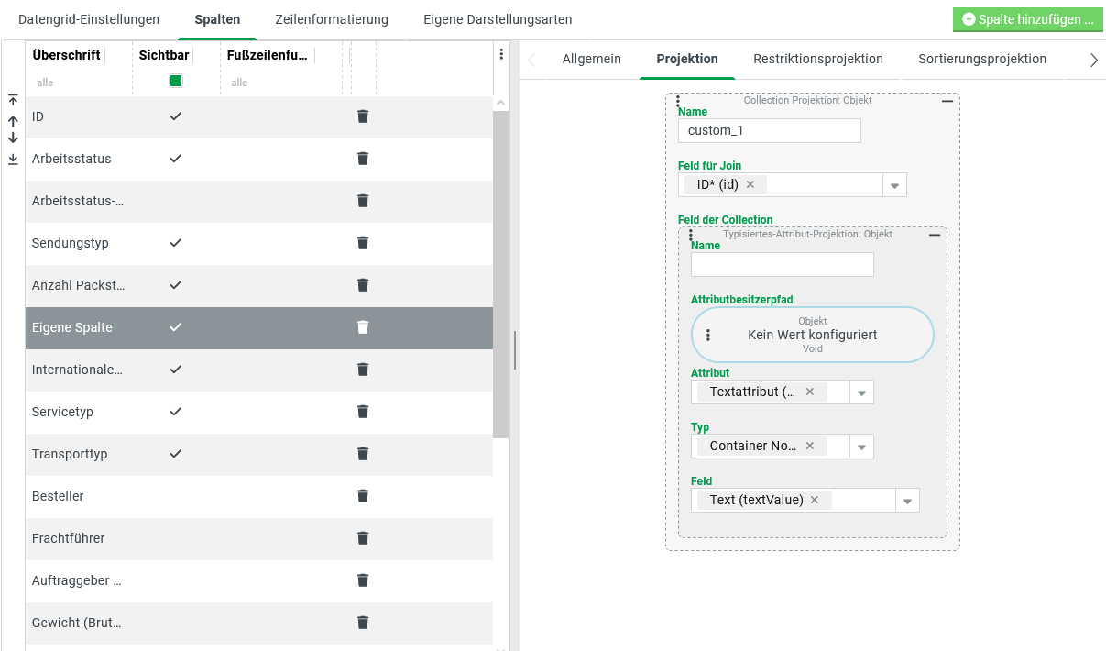The width and height of the screenshot is (1106, 651).
Task: Move selected column up one position
Action: (x=13, y=120)
